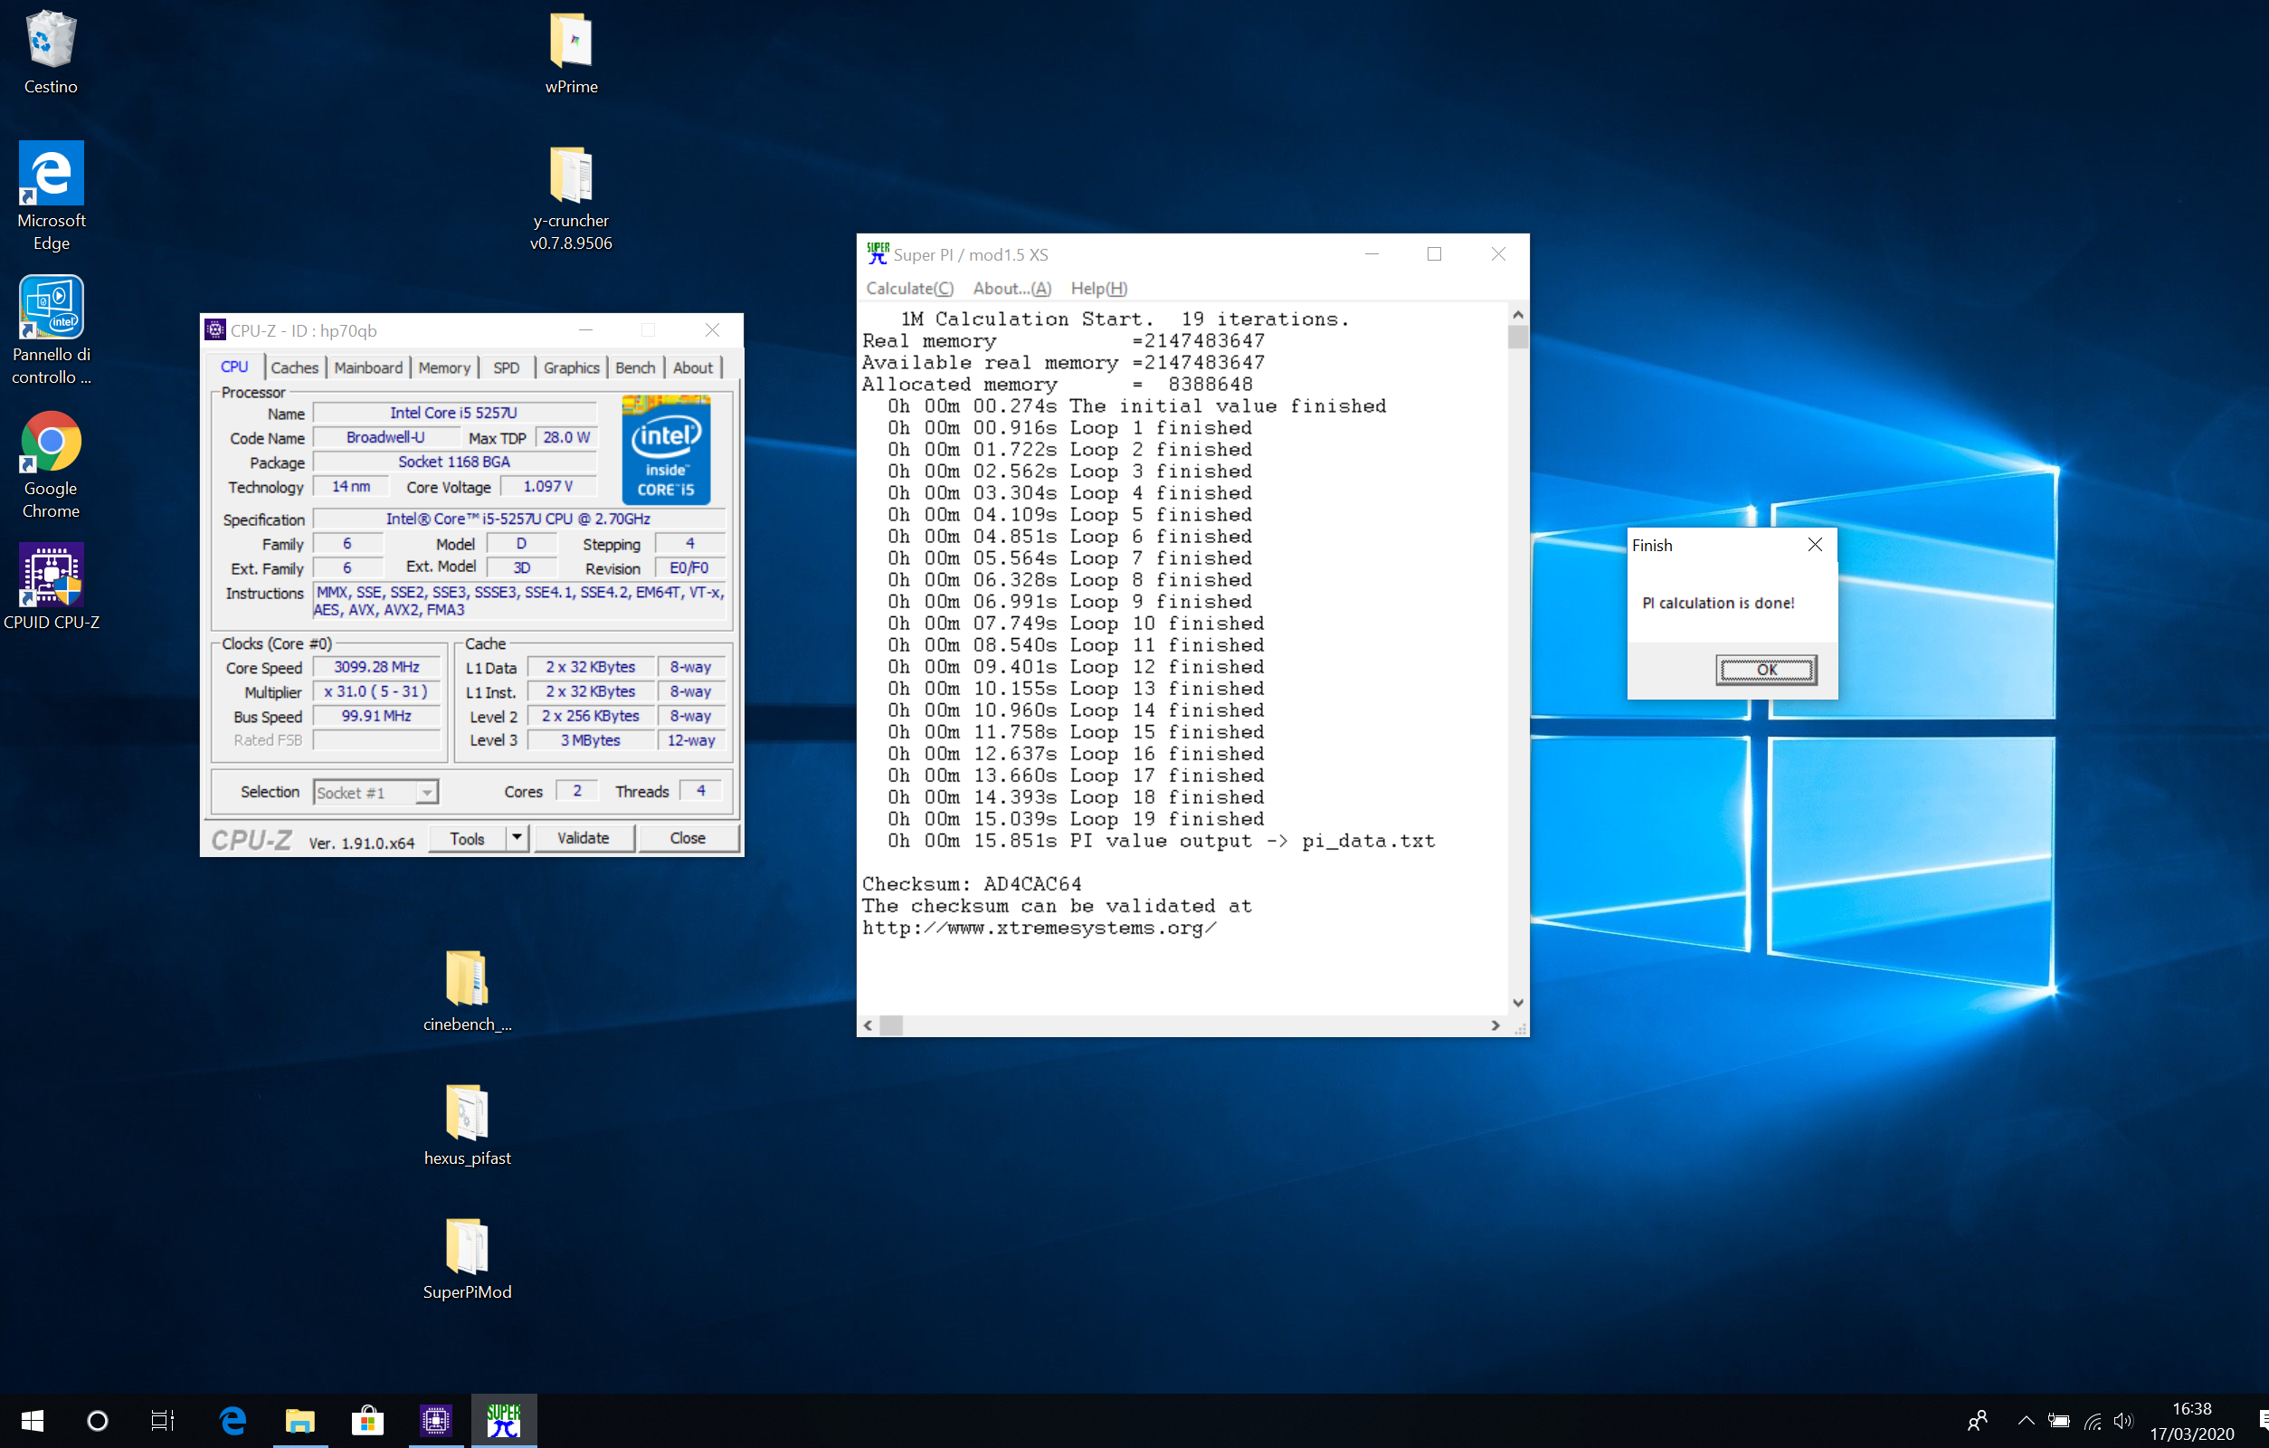Open Cortana search circle in the taskbar
This screenshot has width=2269, height=1448.
(x=97, y=1421)
